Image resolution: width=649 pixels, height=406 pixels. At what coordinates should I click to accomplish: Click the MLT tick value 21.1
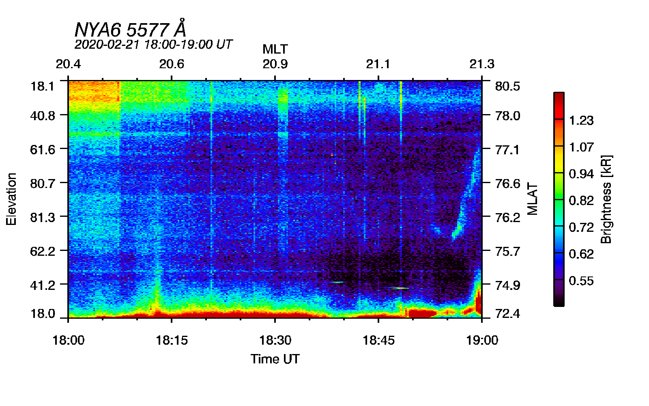(378, 64)
